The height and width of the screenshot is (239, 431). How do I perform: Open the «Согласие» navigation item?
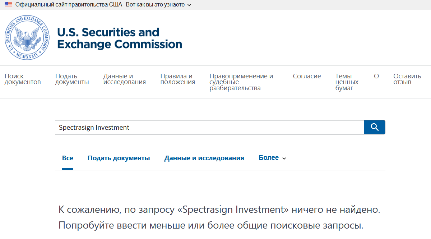[x=307, y=76]
